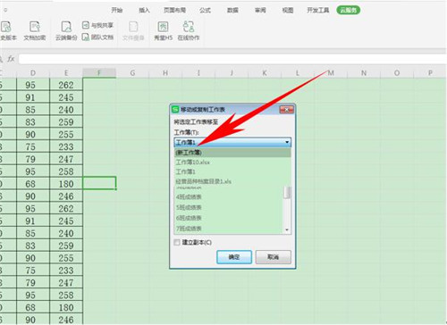Choose 工作簿10.xlsx in the dropdown list
447x325 pixels.
[x=232, y=162]
